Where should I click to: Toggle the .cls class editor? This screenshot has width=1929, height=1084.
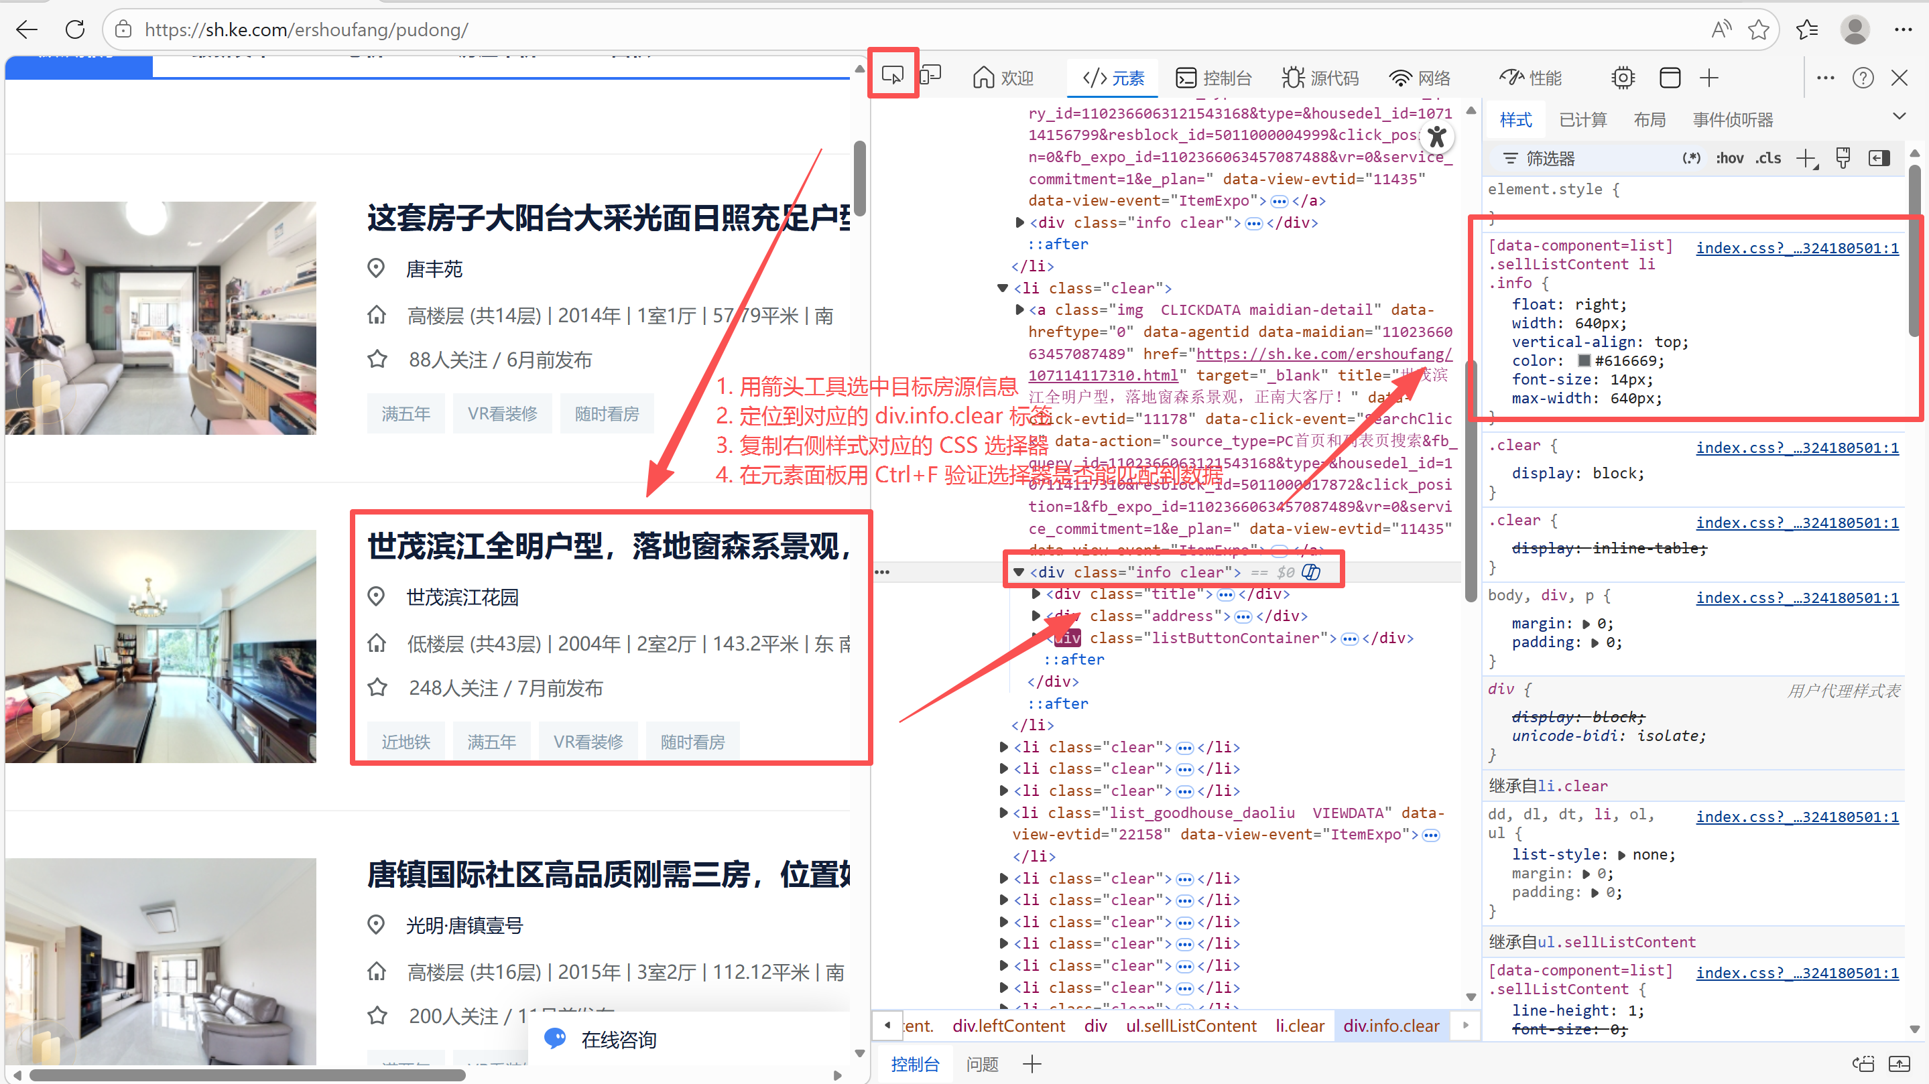1769,158
